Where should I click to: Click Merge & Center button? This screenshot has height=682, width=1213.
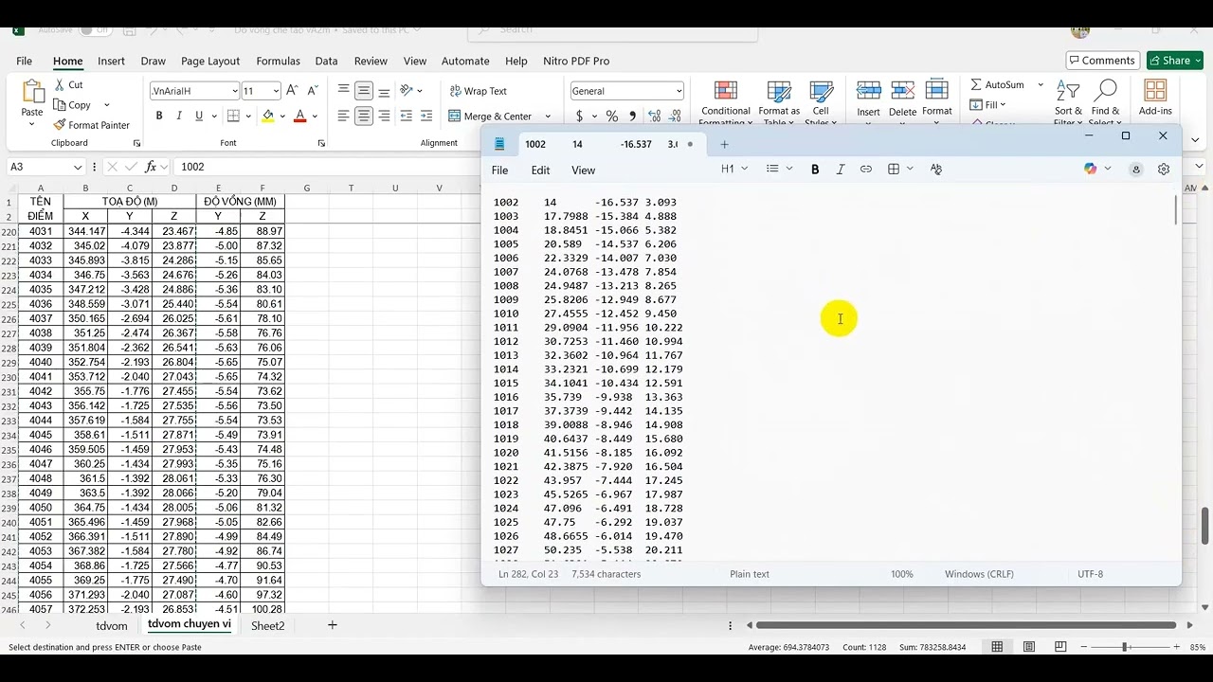click(x=489, y=117)
